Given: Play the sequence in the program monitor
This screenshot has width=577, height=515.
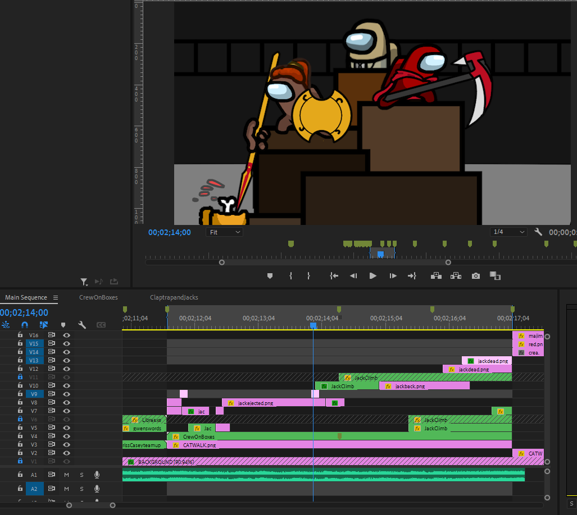Looking at the screenshot, I should pos(372,276).
